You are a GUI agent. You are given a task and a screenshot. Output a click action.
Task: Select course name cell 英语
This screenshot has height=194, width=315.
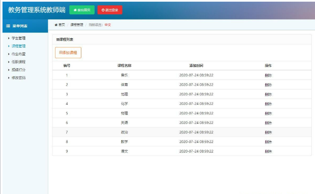(125, 123)
